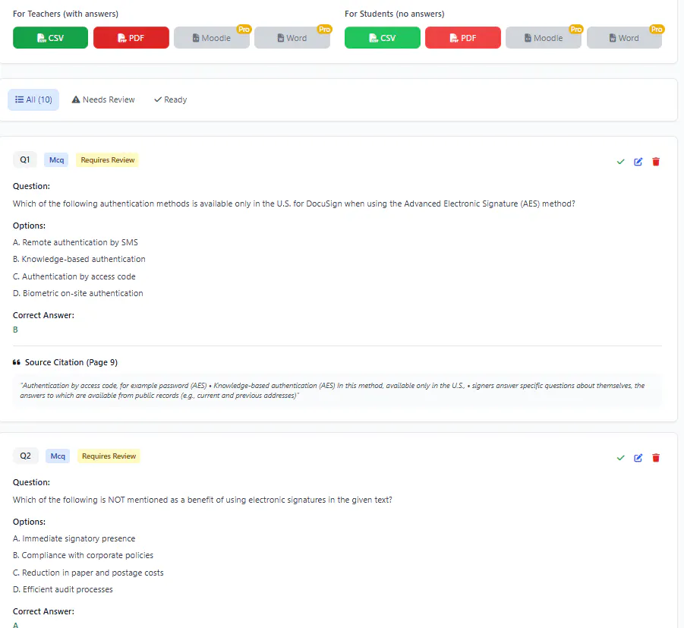This screenshot has width=684, height=628.
Task: Show All (10) questions tab
Action: pos(33,99)
